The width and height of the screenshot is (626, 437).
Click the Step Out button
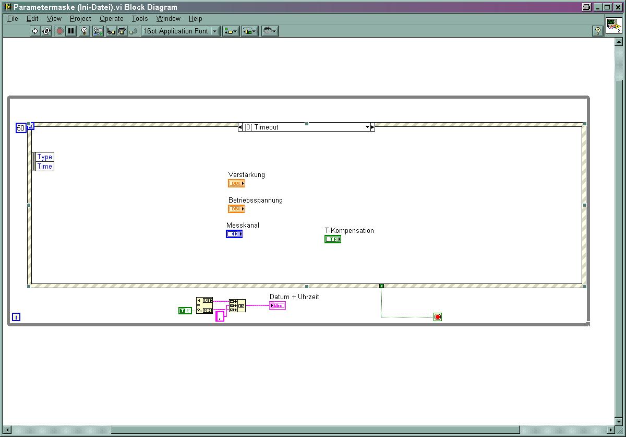pyautogui.click(x=134, y=31)
